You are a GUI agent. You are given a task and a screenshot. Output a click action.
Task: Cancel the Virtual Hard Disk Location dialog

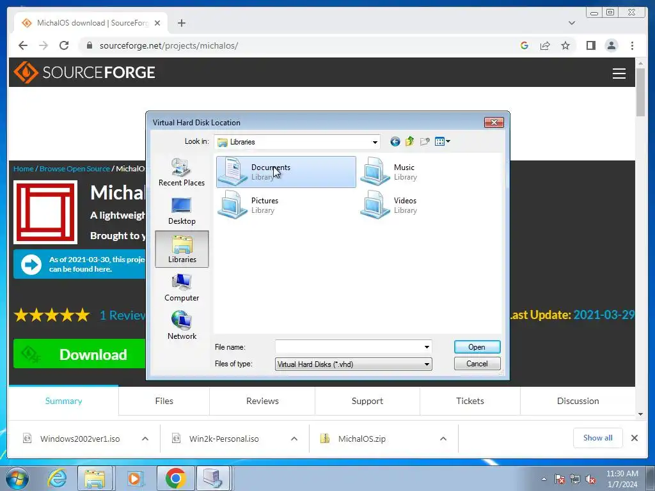pyautogui.click(x=477, y=364)
